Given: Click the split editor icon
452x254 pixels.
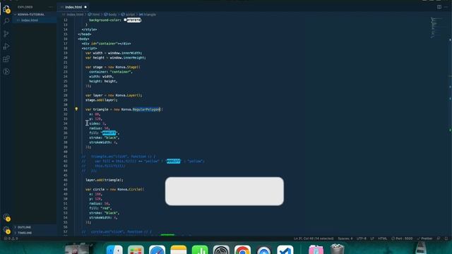Looking at the screenshot, I should 439,7.
